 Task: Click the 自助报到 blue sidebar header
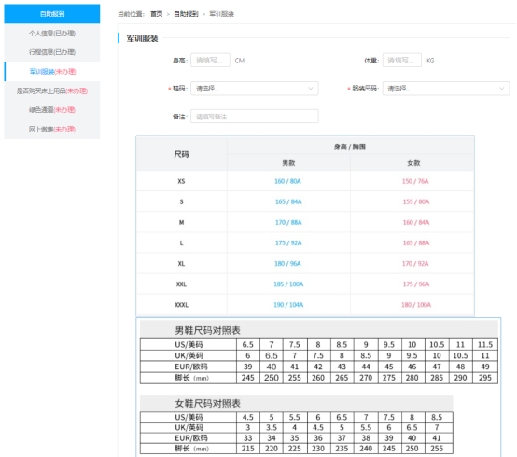(52, 14)
